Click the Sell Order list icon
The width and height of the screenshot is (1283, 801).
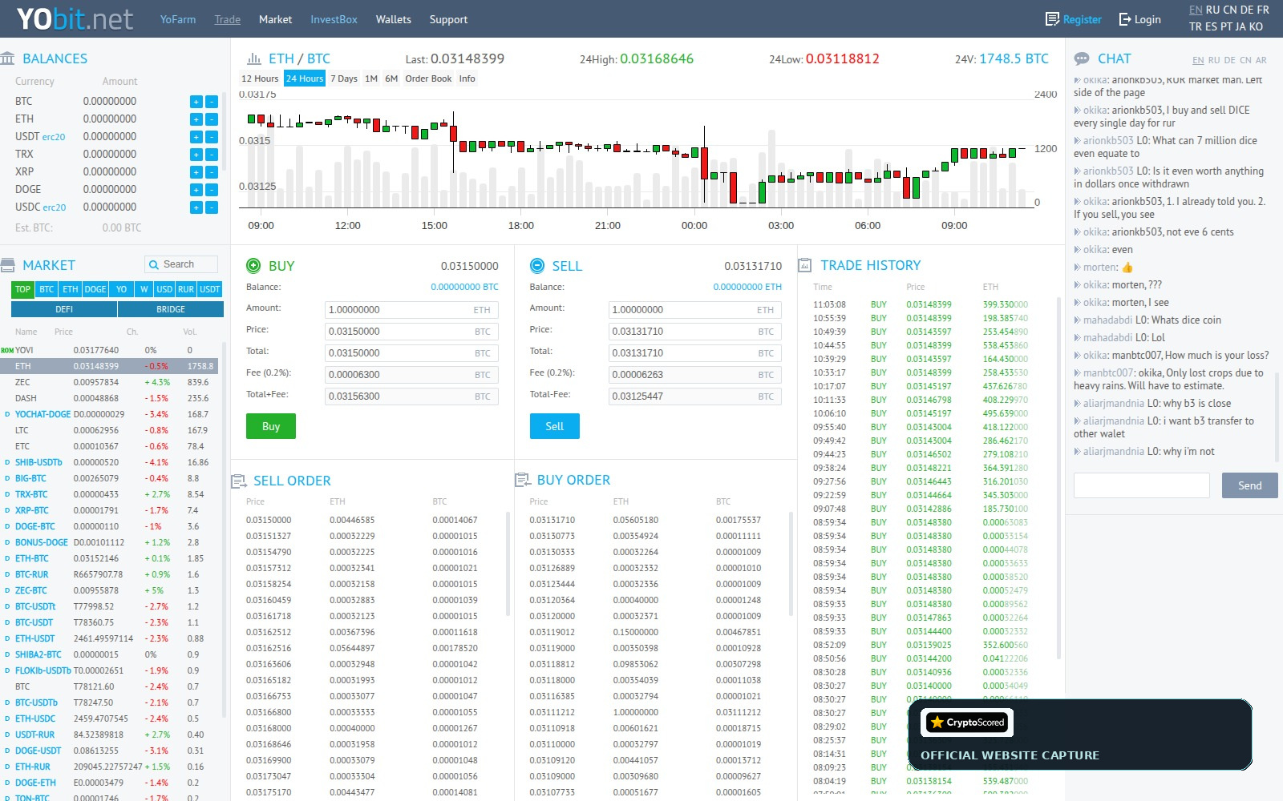click(238, 481)
